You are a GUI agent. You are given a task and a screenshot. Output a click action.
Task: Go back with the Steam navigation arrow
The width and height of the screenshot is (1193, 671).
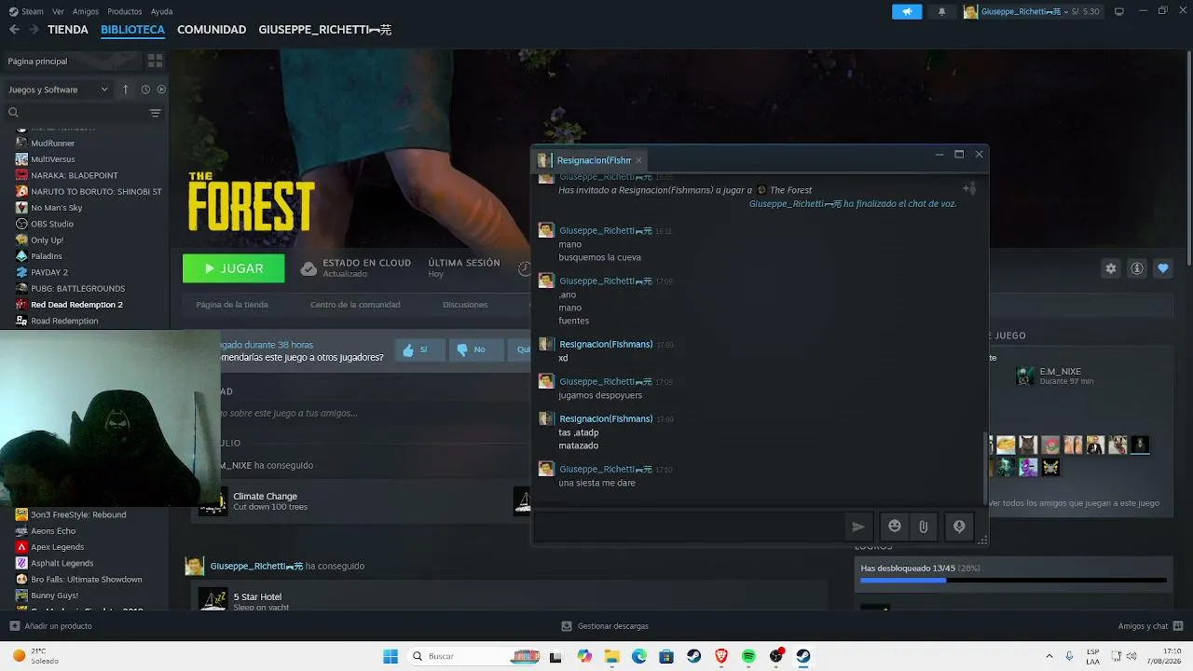point(14,30)
